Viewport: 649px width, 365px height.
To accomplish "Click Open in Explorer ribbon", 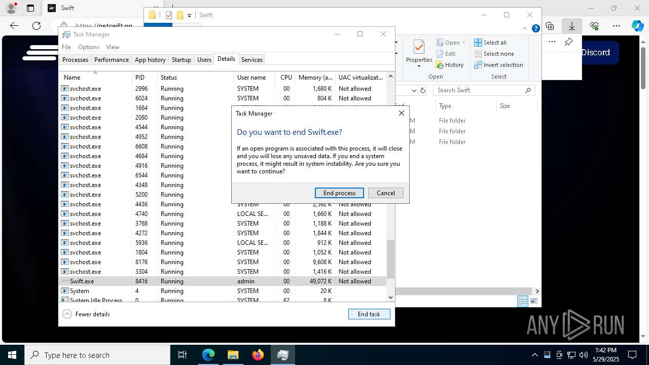I will click(451, 43).
